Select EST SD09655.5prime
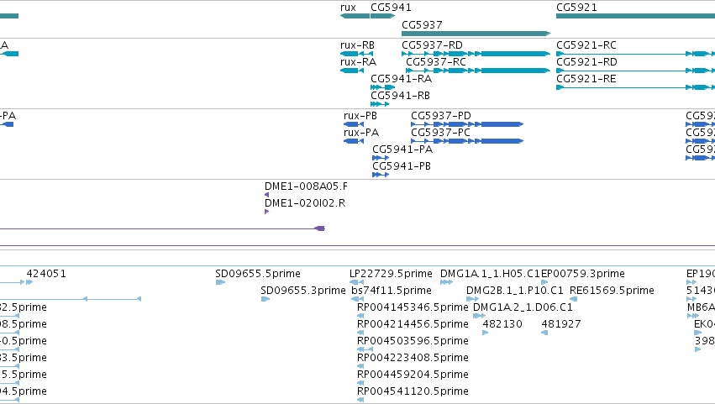The height and width of the screenshot is (404, 715). pos(258,274)
